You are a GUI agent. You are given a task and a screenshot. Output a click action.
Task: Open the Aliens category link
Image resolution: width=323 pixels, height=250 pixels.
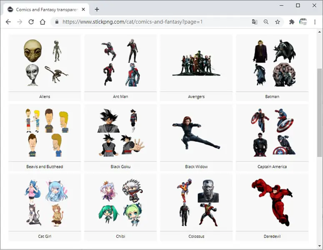pos(45,96)
